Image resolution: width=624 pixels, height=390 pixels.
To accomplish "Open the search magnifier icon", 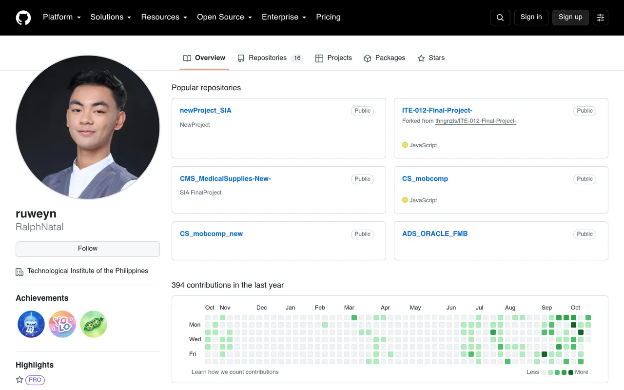I will click(500, 18).
